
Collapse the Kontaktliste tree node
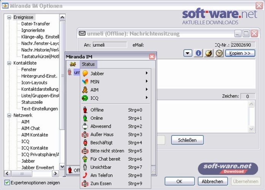(9, 63)
